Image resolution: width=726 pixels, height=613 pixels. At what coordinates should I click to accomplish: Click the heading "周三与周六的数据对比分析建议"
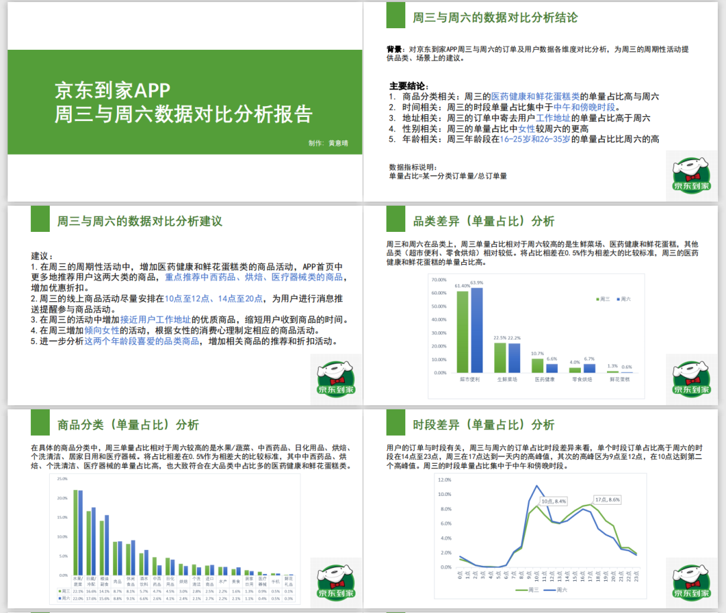click(x=139, y=221)
